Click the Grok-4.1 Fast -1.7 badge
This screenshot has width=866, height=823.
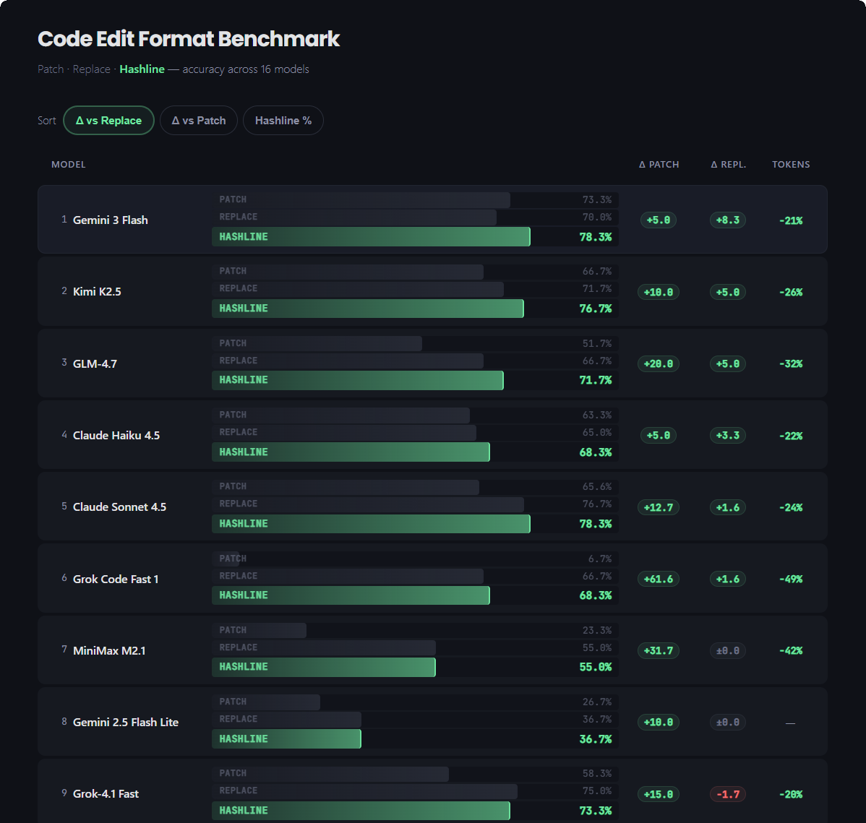pyautogui.click(x=728, y=794)
